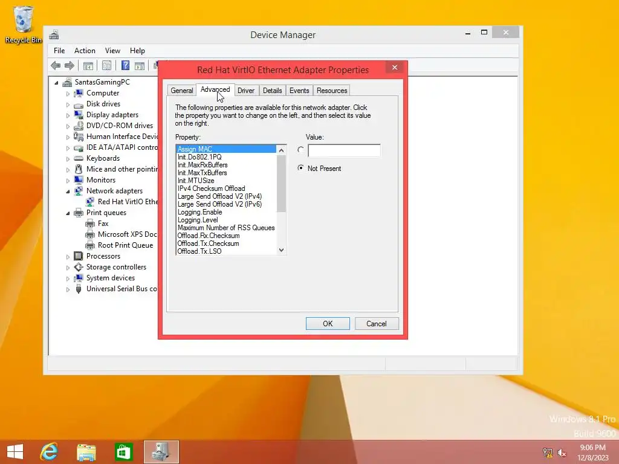The image size is (619, 464).
Task: Open File Explorer from taskbar
Action: click(86, 452)
